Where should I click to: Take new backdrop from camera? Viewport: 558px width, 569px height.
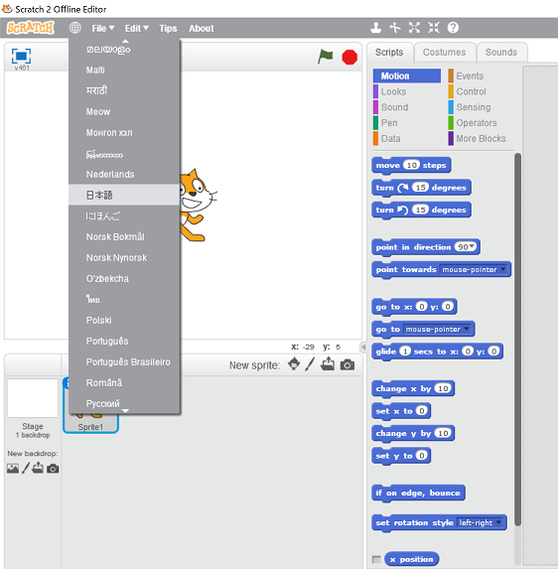[53, 469]
